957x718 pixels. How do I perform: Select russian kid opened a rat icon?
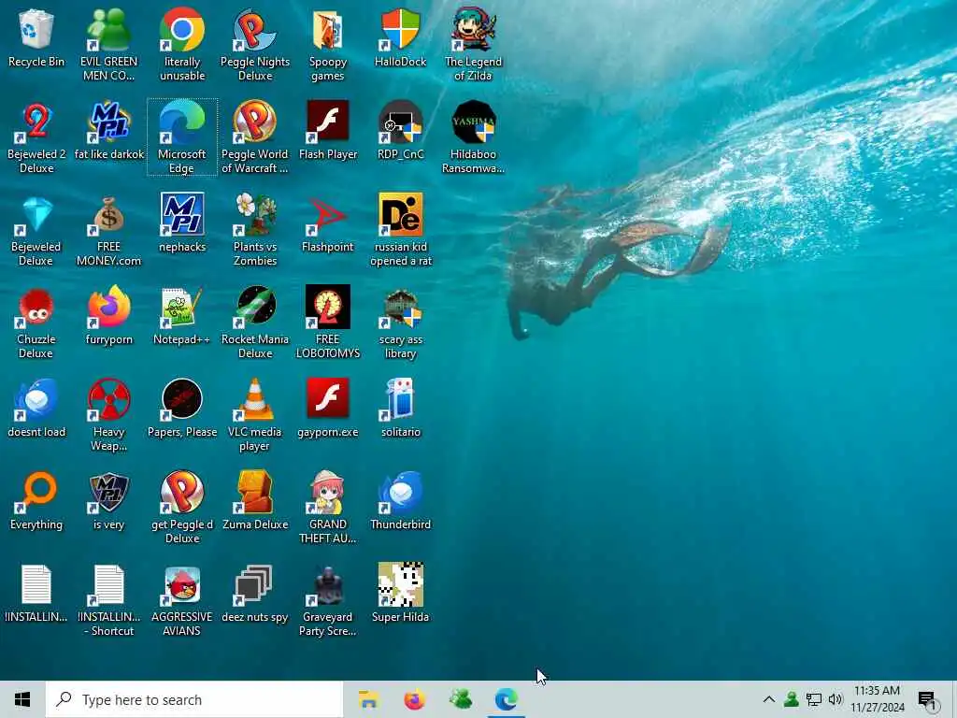point(400,230)
